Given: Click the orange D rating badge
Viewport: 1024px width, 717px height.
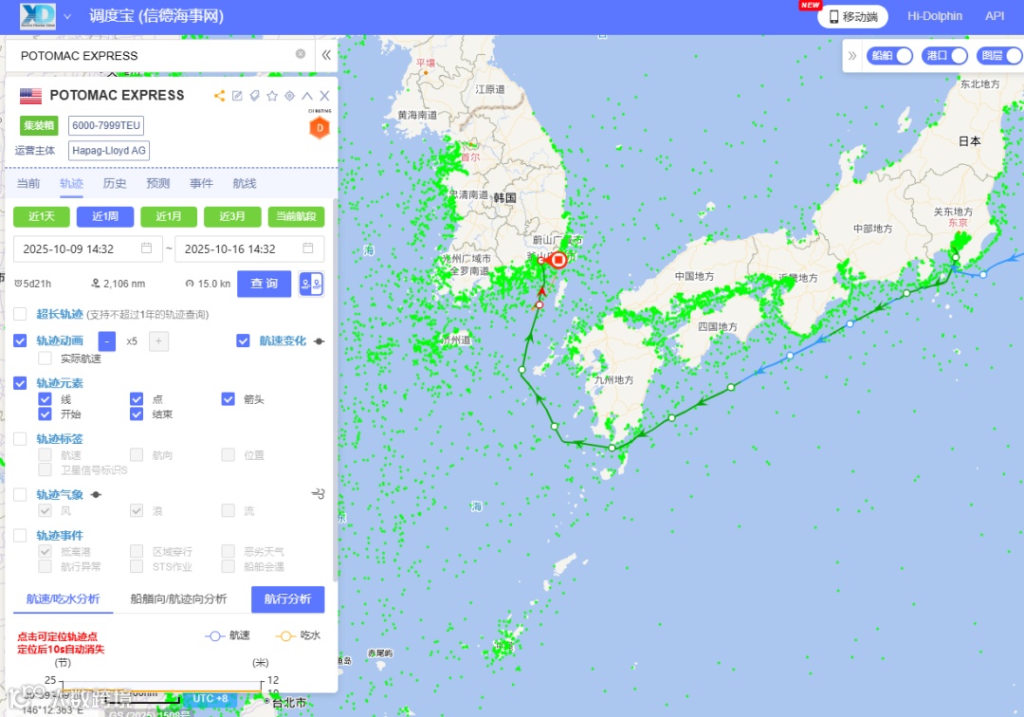Looking at the screenshot, I should pyautogui.click(x=320, y=128).
